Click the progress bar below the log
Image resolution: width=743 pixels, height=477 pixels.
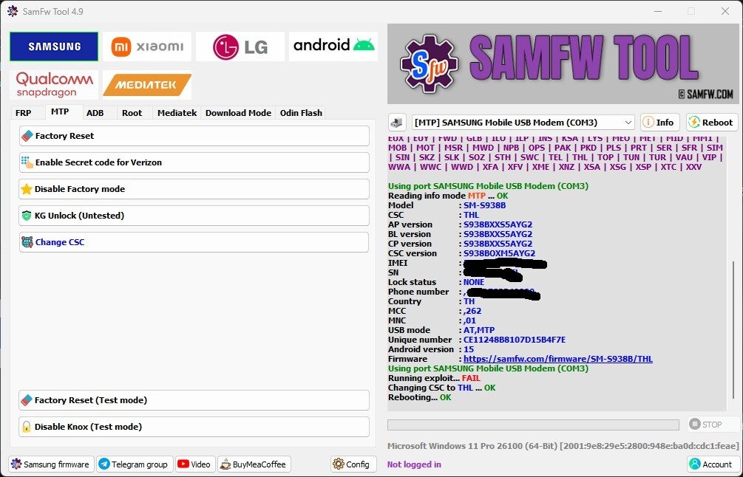tap(533, 425)
